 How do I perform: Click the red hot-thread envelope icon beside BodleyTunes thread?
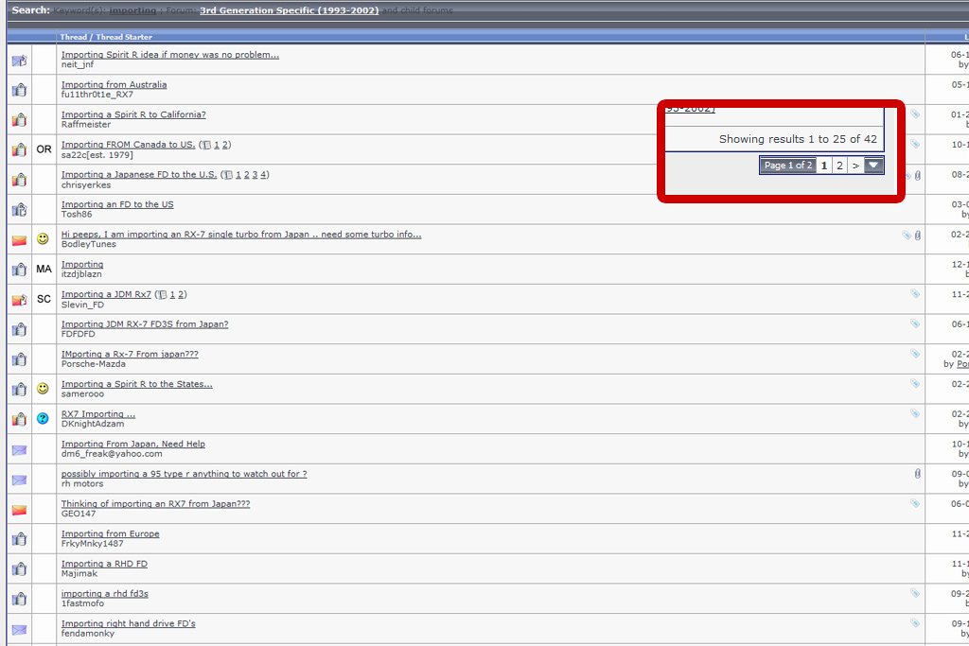coord(19,239)
